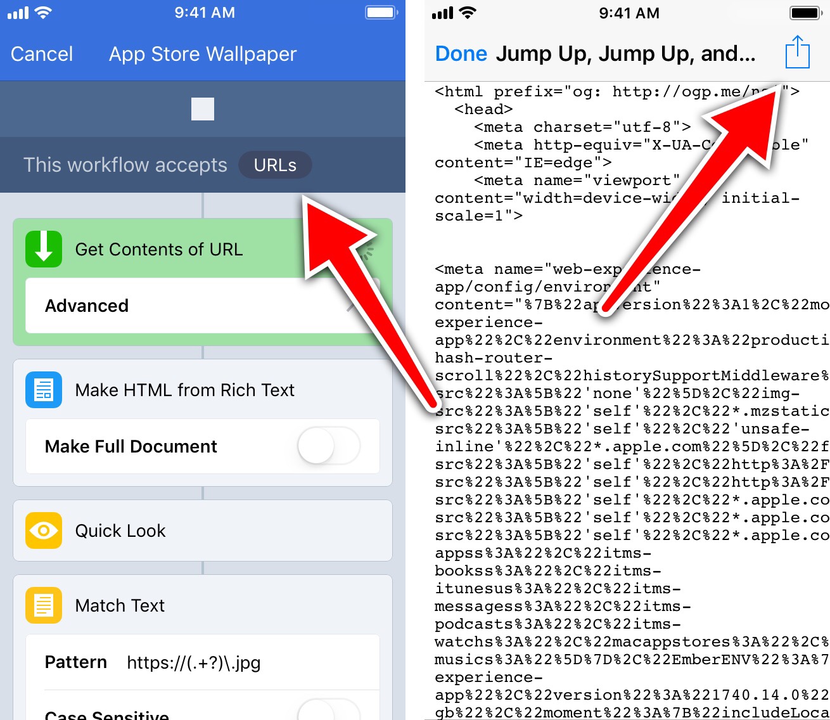Cancel the workflow editing
The image size is (830, 720).
point(42,54)
